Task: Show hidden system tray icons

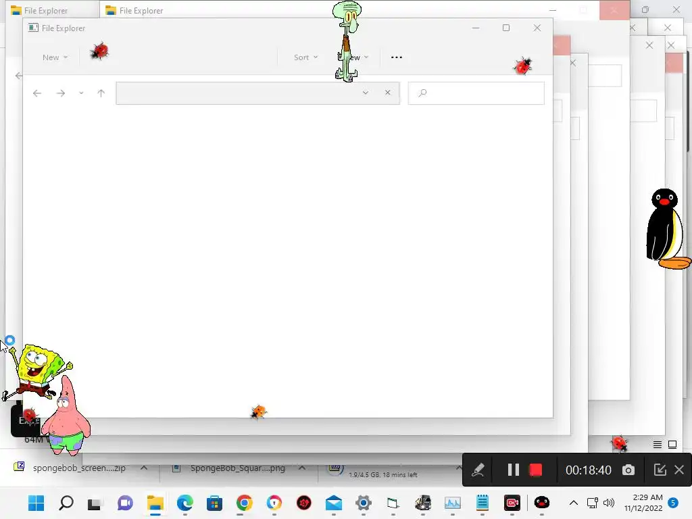Action: click(x=573, y=503)
